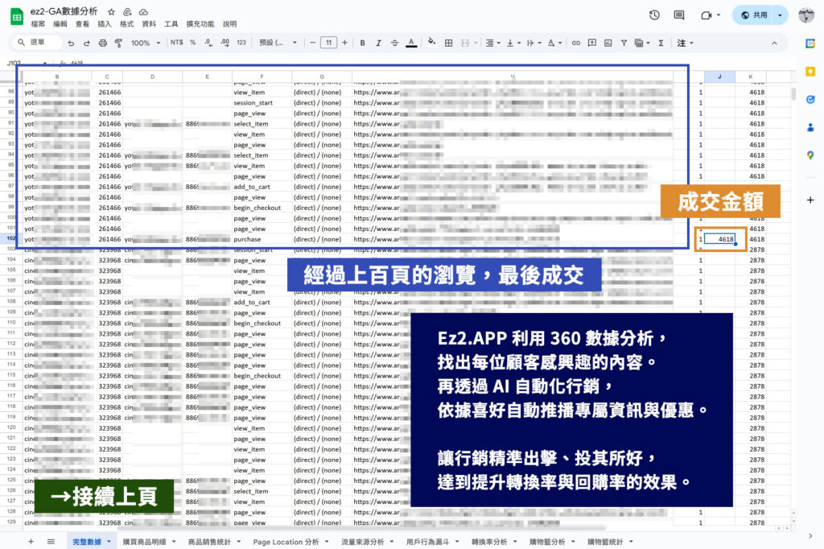The image size is (824, 549).
Task: Open text rotation dropdown
Action: [554, 43]
